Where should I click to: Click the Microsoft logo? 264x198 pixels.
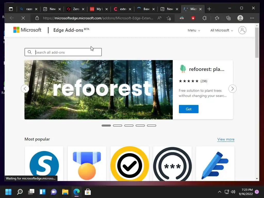click(27, 30)
